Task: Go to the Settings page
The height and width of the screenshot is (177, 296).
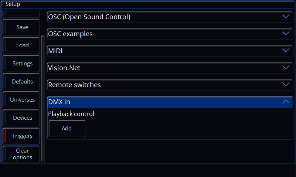Action: [21, 64]
